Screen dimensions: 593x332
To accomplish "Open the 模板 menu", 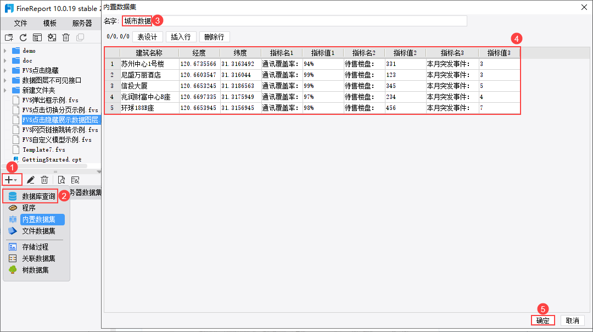I will pyautogui.click(x=49, y=24).
